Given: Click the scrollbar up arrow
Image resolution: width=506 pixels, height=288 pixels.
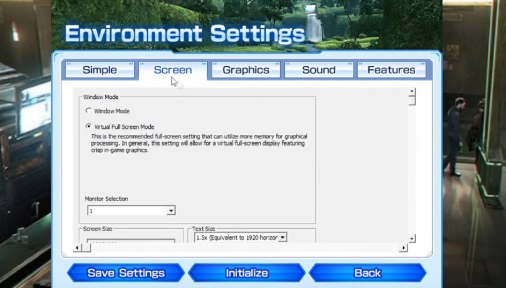Looking at the screenshot, I should point(412,91).
